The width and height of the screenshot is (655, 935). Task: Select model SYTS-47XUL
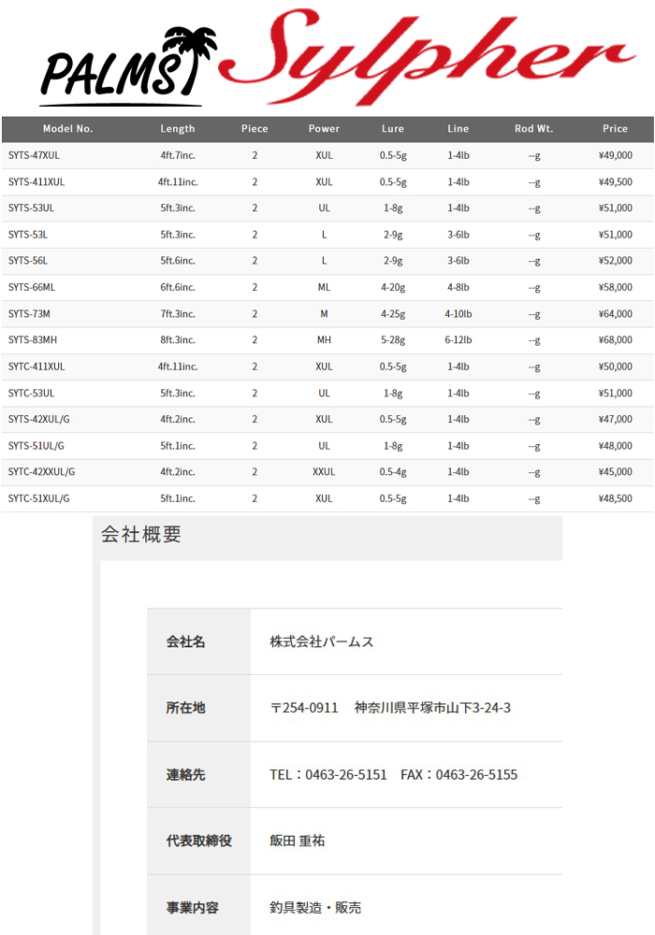pos(34,155)
